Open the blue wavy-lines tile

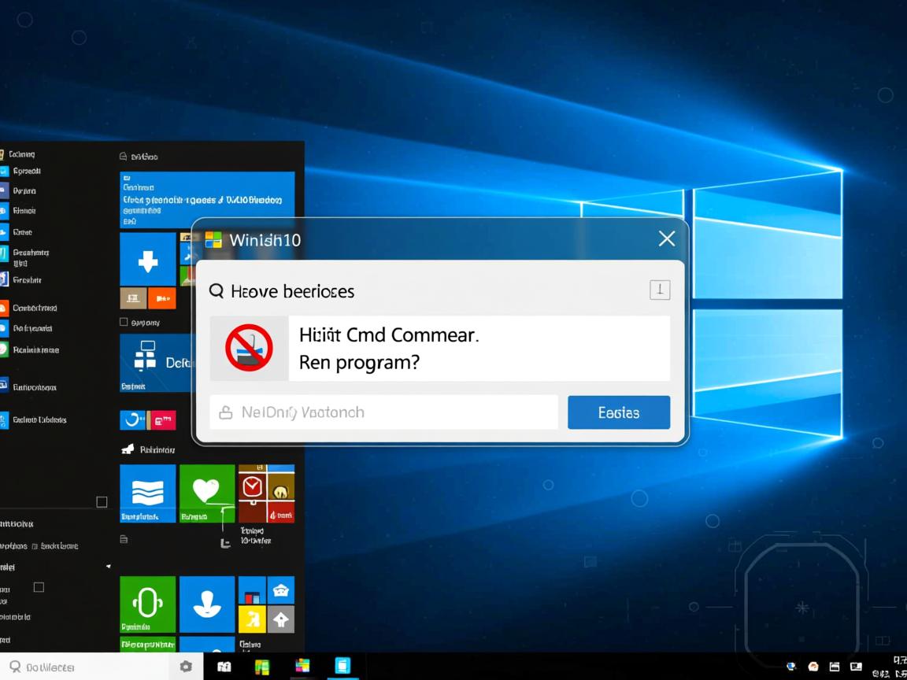pos(147,493)
